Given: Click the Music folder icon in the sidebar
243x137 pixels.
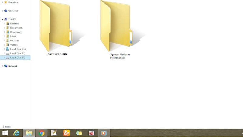Looking at the screenshot, I should [8, 36].
